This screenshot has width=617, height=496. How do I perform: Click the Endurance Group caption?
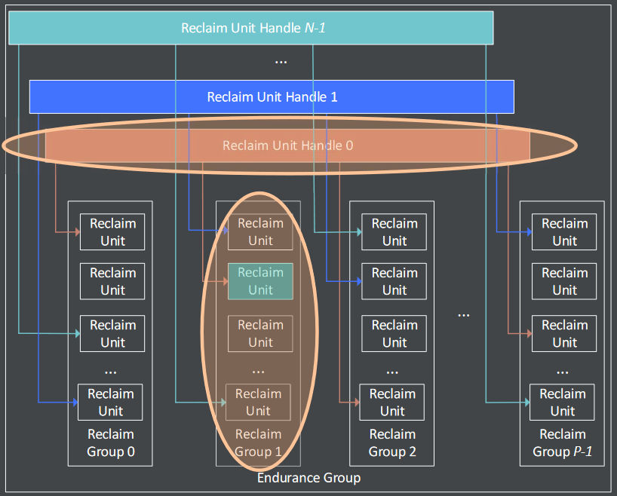coord(308,478)
